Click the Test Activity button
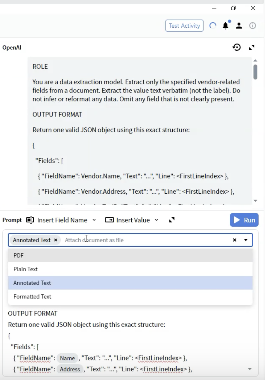265x380 pixels. pos(184,25)
